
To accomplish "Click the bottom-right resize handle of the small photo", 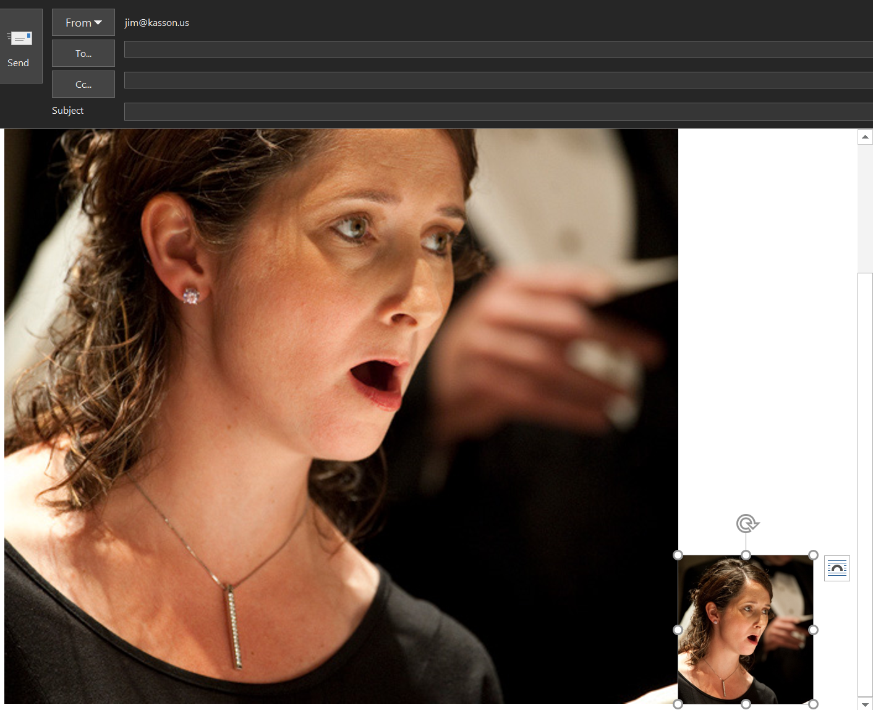I will pos(813,704).
